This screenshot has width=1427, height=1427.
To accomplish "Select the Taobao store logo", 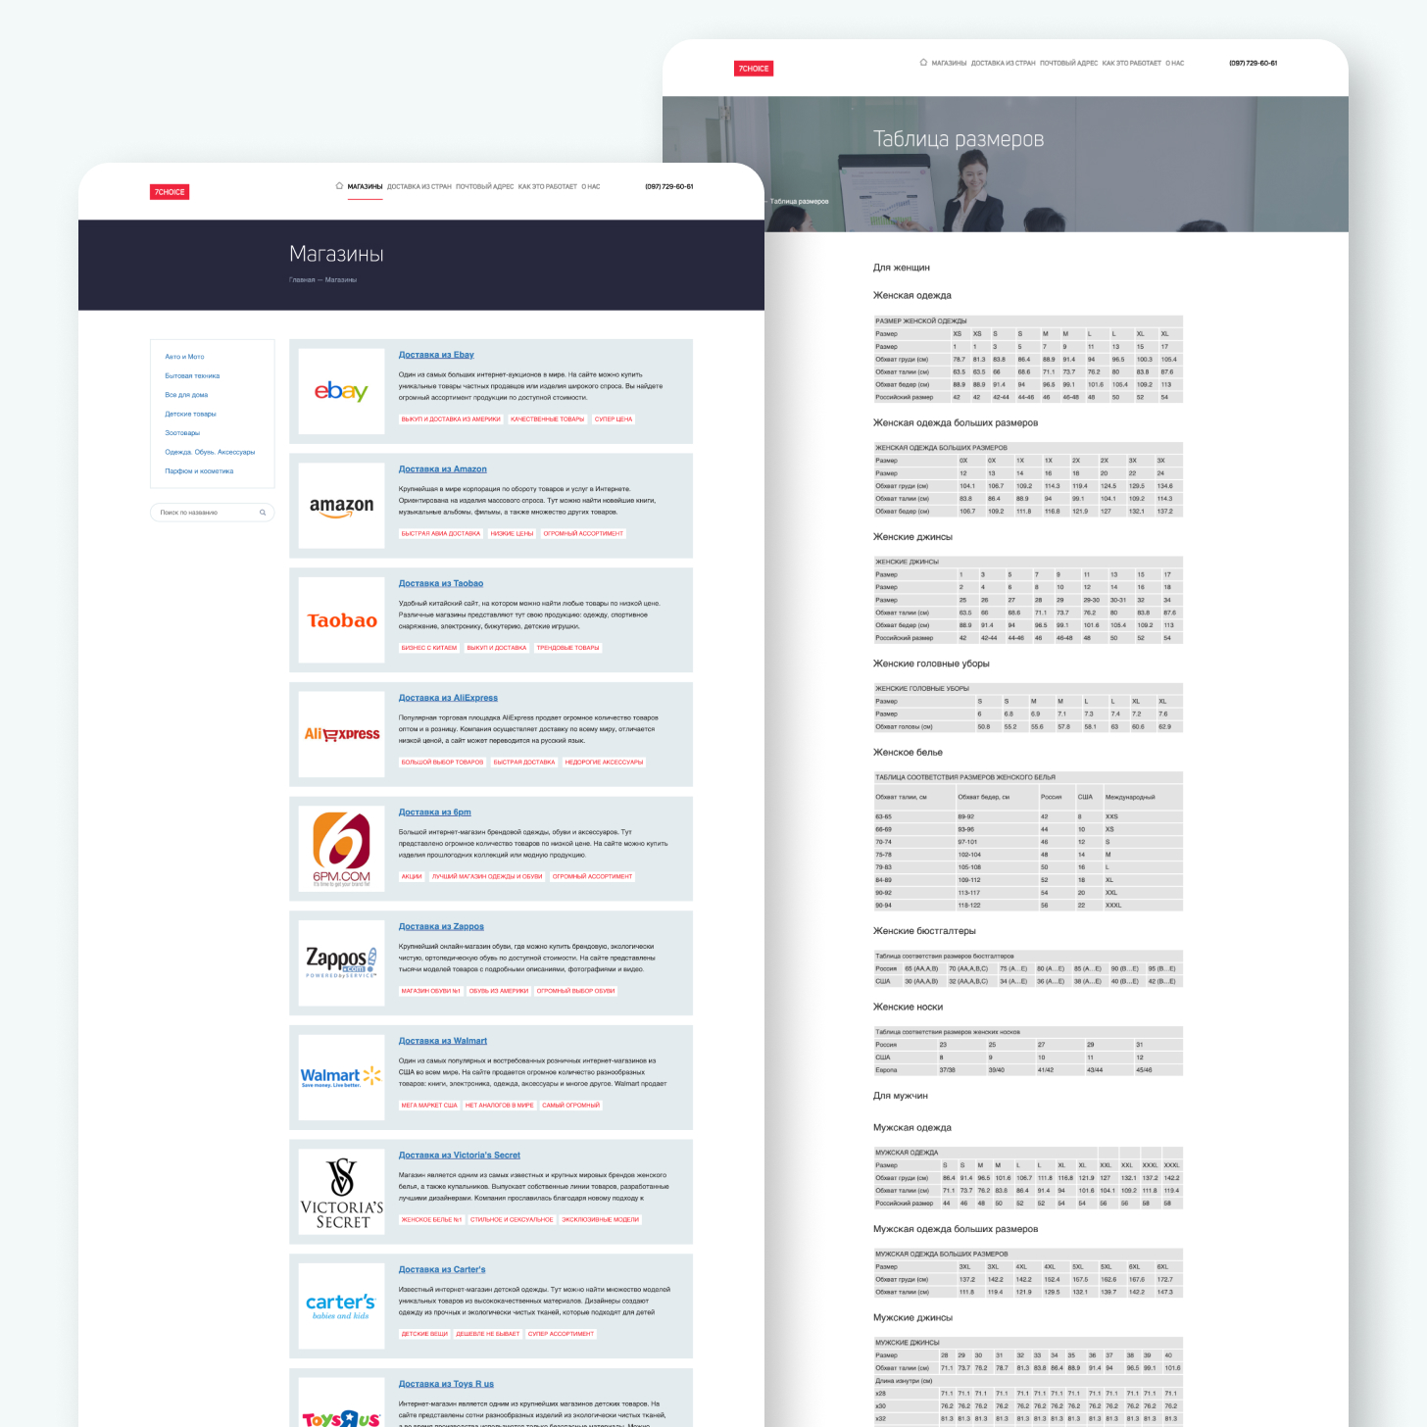I will [x=341, y=620].
